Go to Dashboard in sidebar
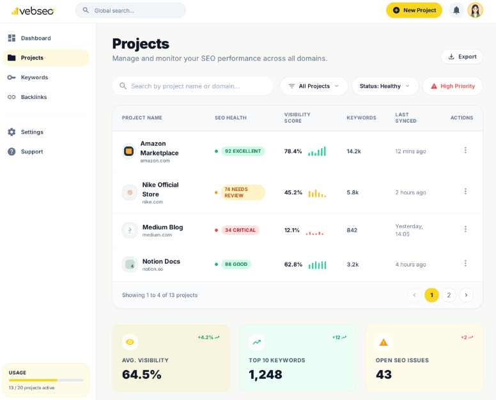This screenshot has width=496, height=400. [46, 38]
